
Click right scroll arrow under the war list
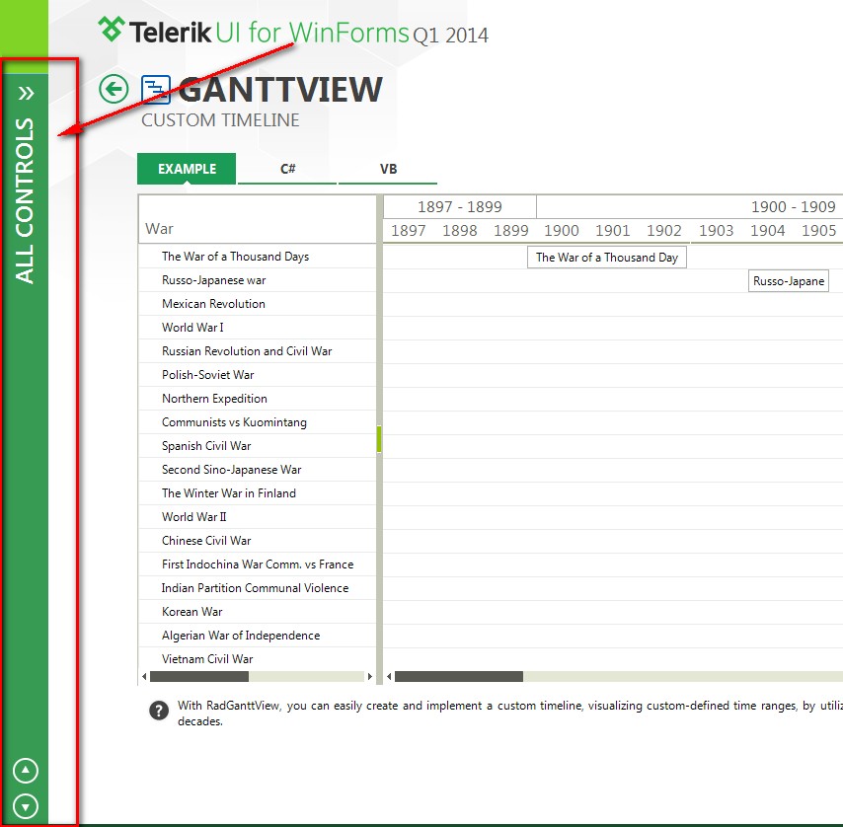[x=369, y=677]
